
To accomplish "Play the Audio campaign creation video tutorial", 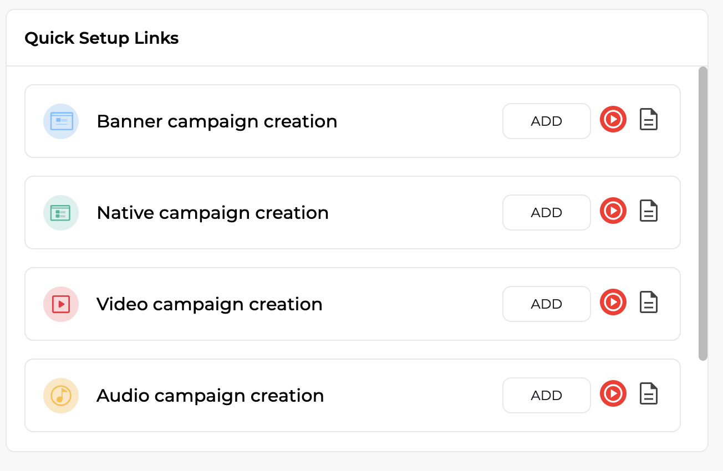I will (x=613, y=394).
